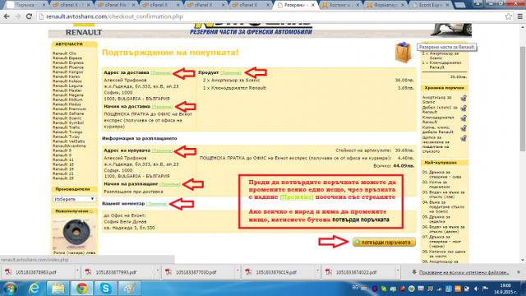Open Renault Trafic category link
Viewport: 526px width, 296px height.
pos(66,127)
